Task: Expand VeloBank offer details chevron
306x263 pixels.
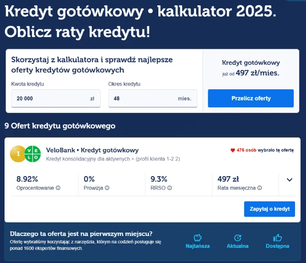Action: point(290,179)
